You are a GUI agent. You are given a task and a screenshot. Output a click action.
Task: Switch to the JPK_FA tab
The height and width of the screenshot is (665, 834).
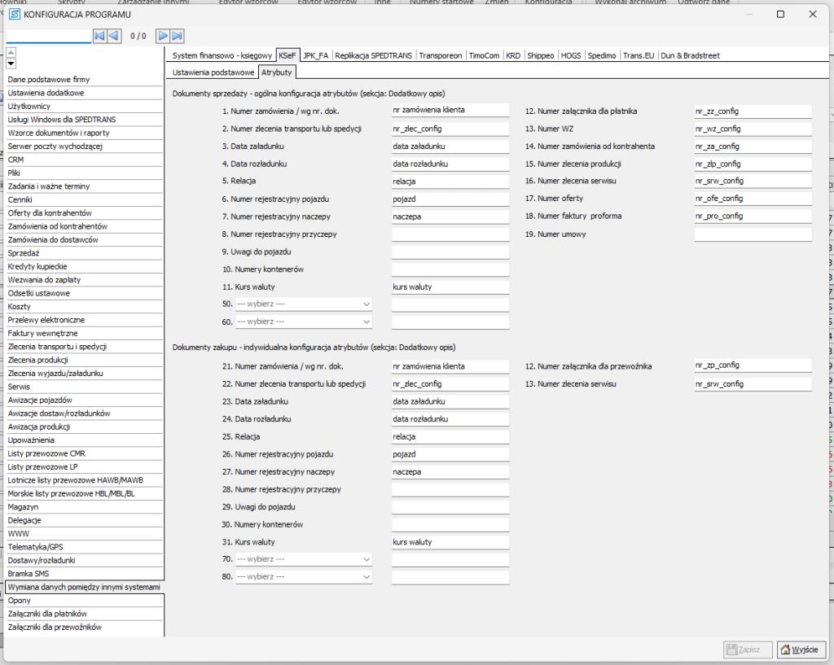click(315, 55)
